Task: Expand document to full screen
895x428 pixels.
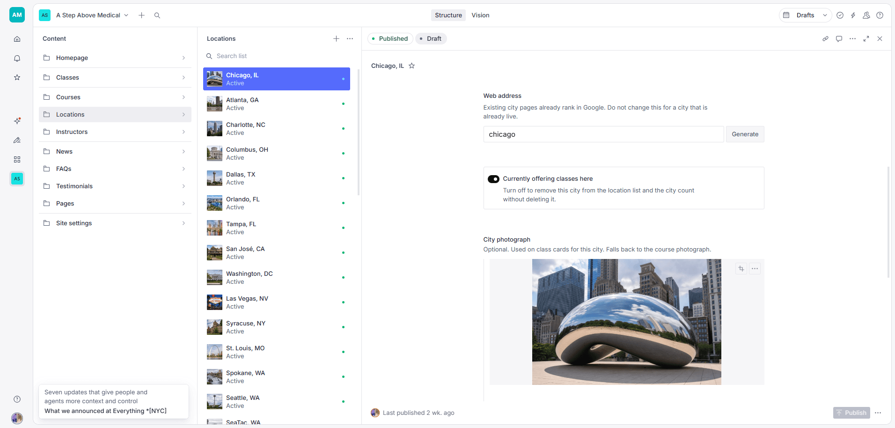Action: (x=866, y=38)
